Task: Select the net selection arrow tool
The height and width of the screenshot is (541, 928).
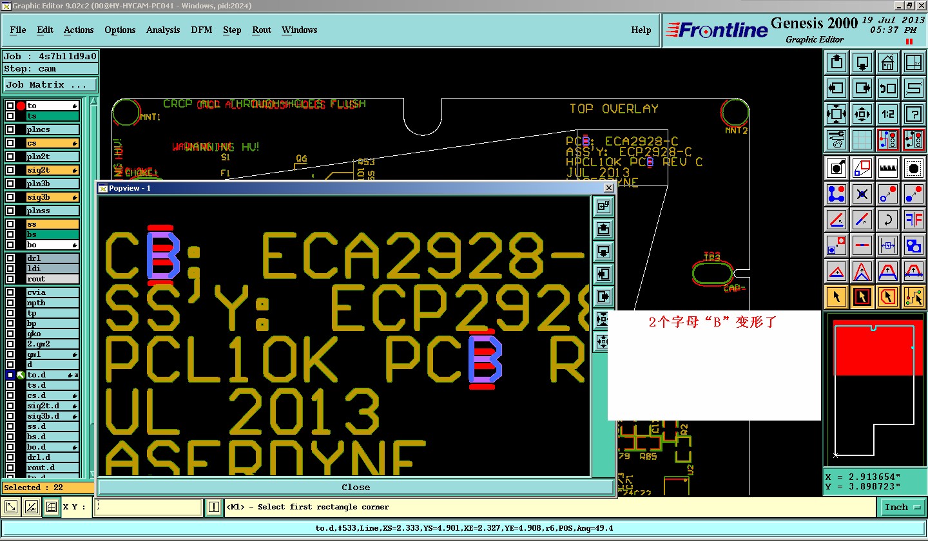Action: (x=913, y=297)
